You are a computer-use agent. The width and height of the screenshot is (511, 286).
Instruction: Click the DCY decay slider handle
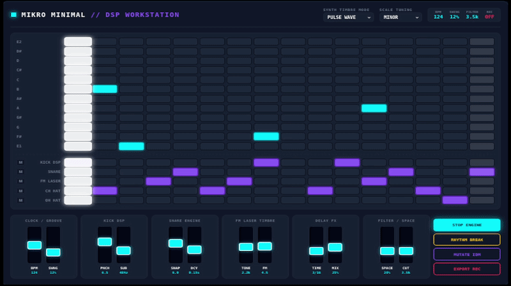(194, 250)
